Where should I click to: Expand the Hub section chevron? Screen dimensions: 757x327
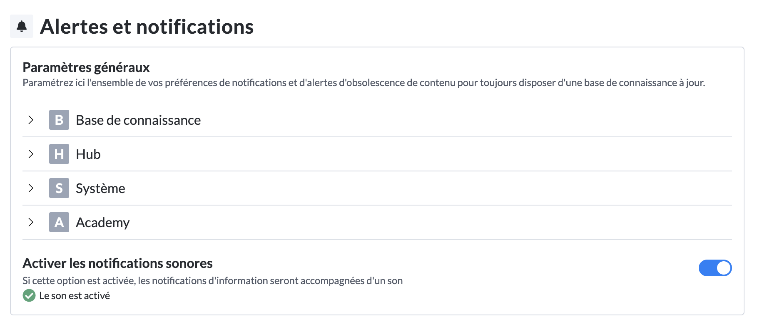point(31,154)
